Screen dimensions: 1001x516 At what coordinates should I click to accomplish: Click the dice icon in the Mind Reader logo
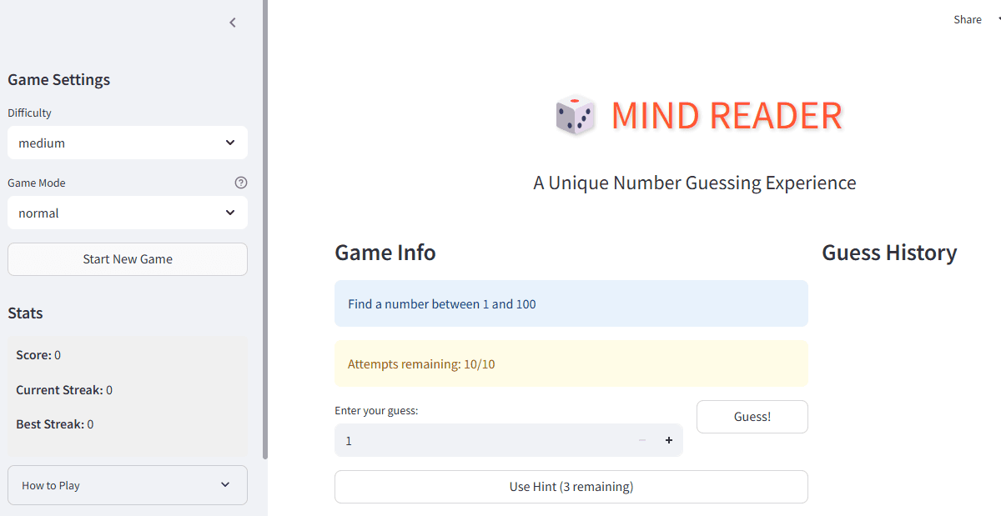click(574, 116)
